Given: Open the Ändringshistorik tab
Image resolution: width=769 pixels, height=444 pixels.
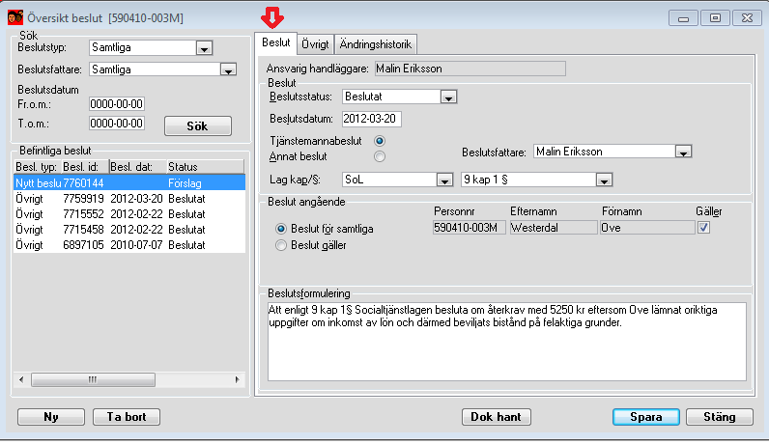Looking at the screenshot, I should point(376,44).
